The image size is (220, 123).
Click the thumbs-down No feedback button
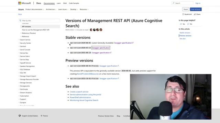tap(190, 24)
